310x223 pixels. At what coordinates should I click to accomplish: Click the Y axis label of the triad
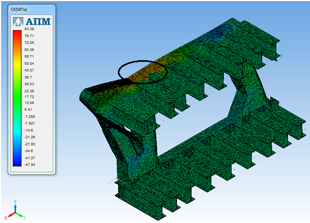coord(25,218)
